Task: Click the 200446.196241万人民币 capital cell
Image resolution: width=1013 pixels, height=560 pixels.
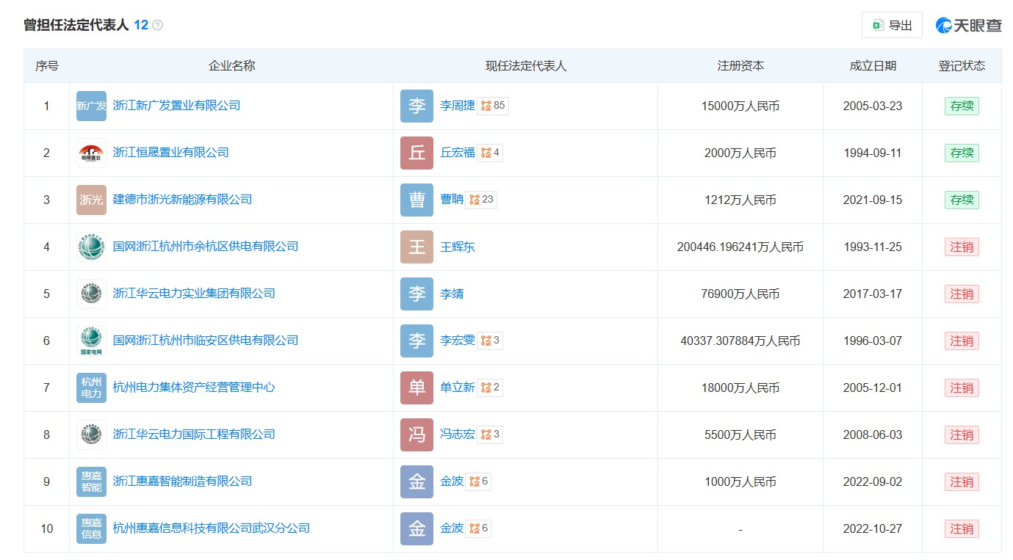Action: click(x=740, y=247)
